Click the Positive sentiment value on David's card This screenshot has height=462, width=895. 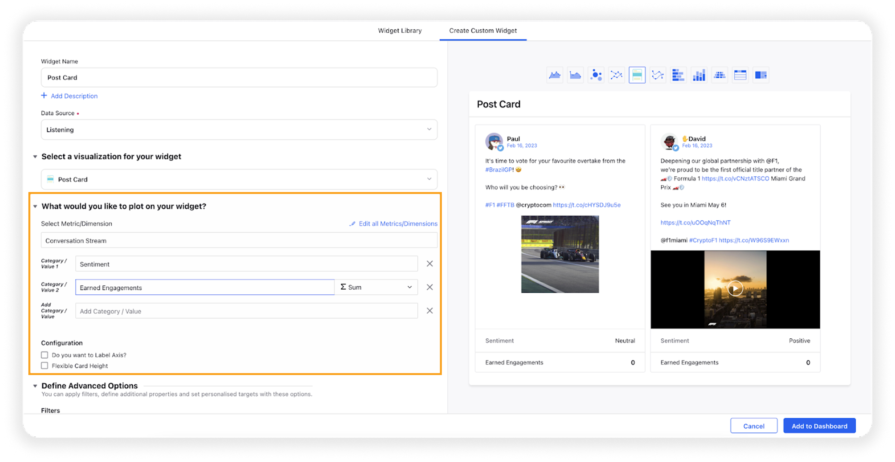click(x=799, y=341)
